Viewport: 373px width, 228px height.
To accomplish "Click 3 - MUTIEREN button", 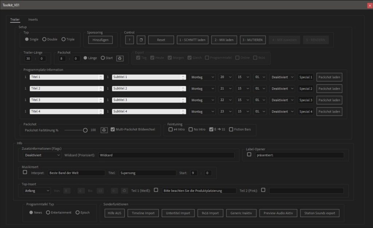I will click(x=253, y=40).
